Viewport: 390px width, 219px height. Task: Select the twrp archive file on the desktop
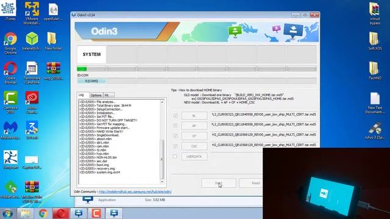(x=53, y=71)
